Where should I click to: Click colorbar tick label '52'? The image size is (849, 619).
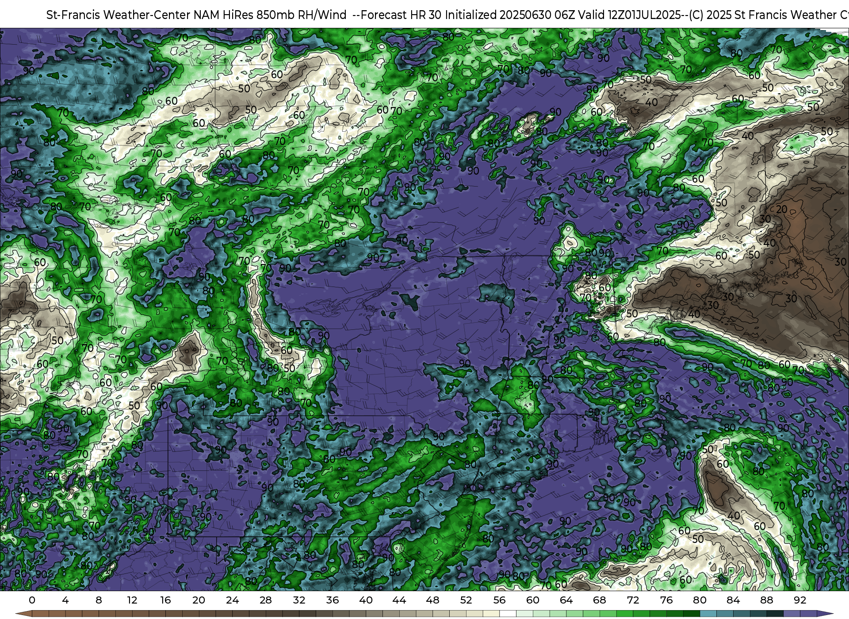pyautogui.click(x=466, y=600)
